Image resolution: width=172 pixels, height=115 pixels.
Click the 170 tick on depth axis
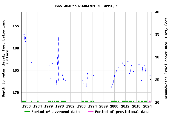[x=16, y=93]
